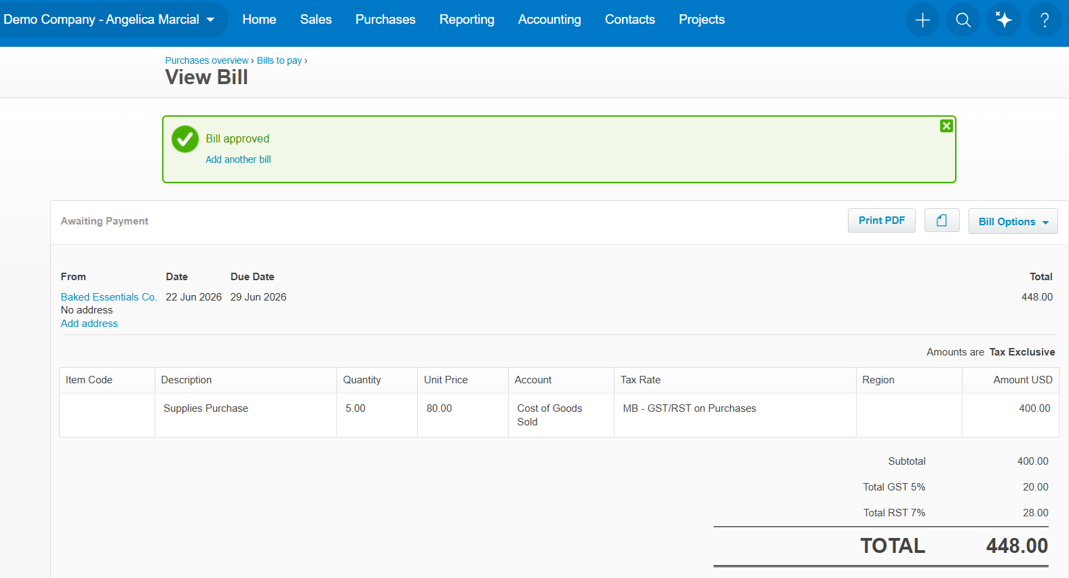Click the large TOTAL 448.00 amount
1069x578 pixels.
[x=1017, y=545]
